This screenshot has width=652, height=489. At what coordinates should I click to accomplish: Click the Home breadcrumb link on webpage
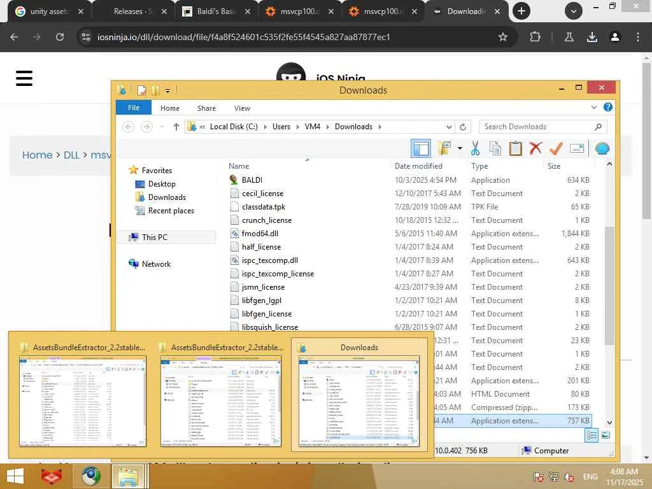(38, 155)
